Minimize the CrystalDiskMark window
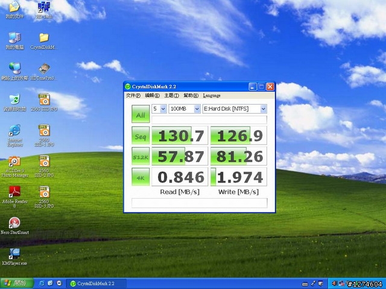Viewport: 386px width, 289px height. click(253, 87)
